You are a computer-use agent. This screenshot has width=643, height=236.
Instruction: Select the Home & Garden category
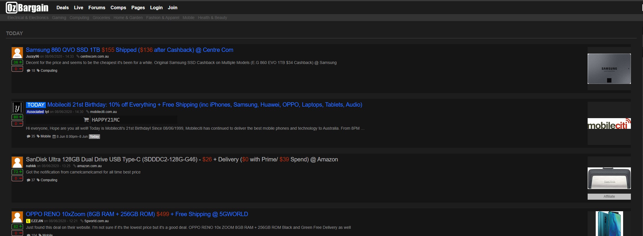128,18
